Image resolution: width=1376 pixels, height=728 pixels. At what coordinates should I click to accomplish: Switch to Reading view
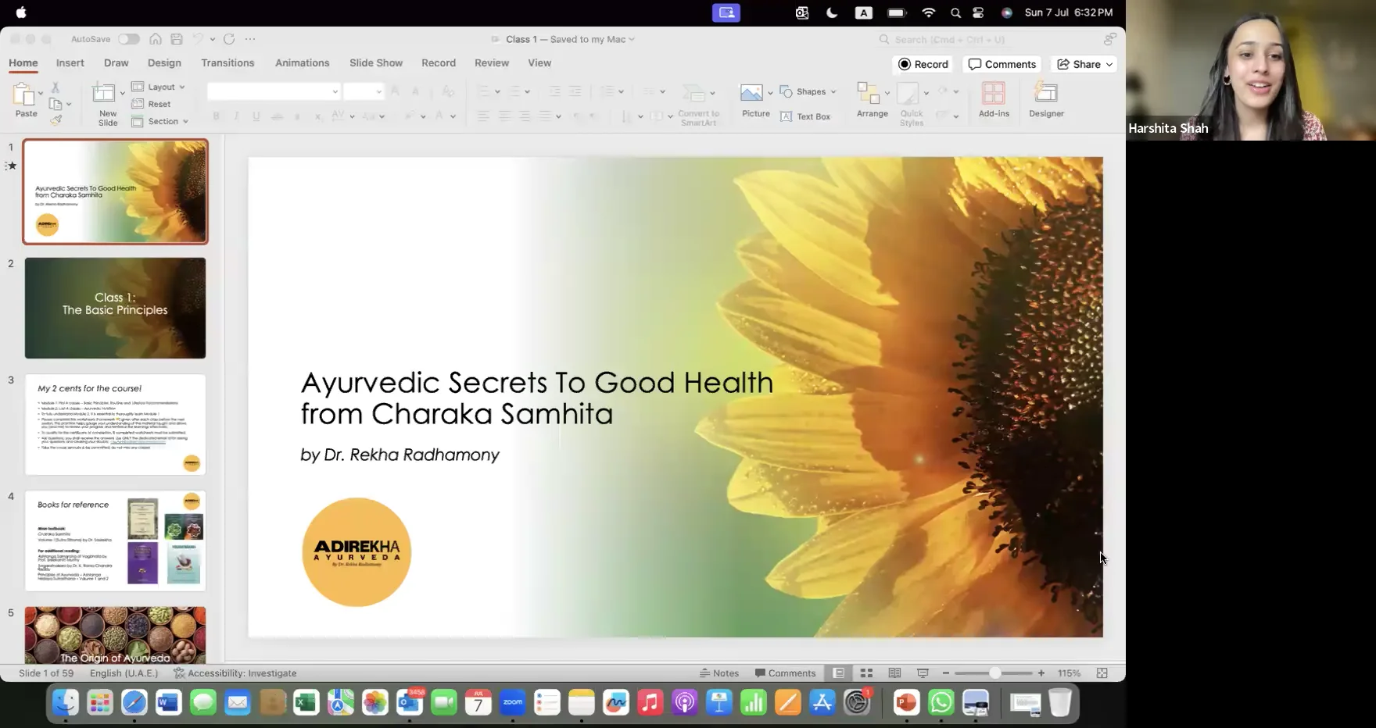click(894, 673)
